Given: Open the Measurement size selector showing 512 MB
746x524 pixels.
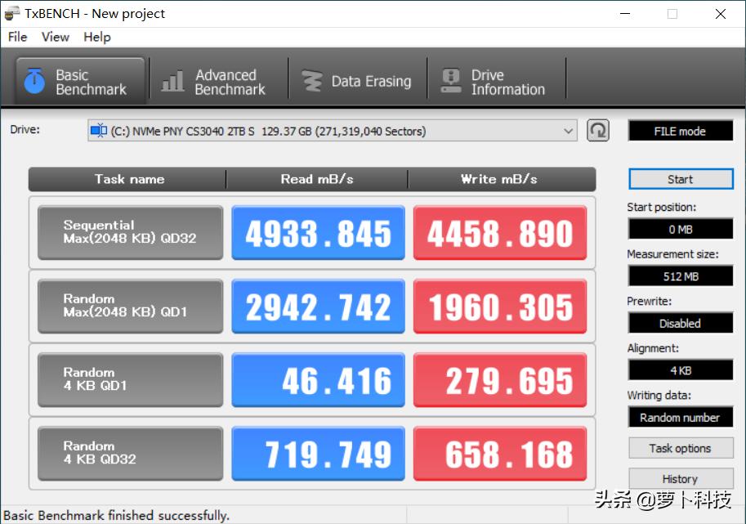Looking at the screenshot, I should click(680, 275).
